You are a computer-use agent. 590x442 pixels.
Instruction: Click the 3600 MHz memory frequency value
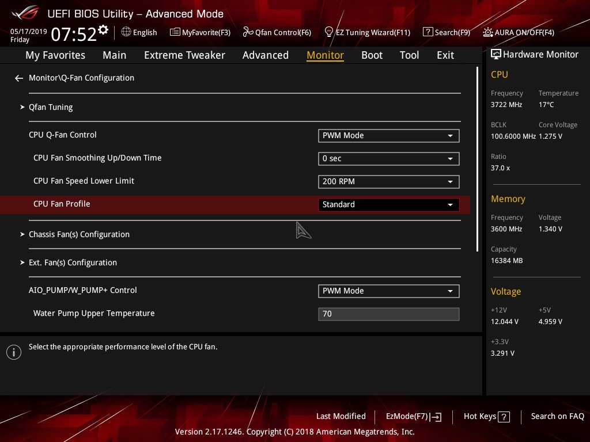pyautogui.click(x=506, y=229)
